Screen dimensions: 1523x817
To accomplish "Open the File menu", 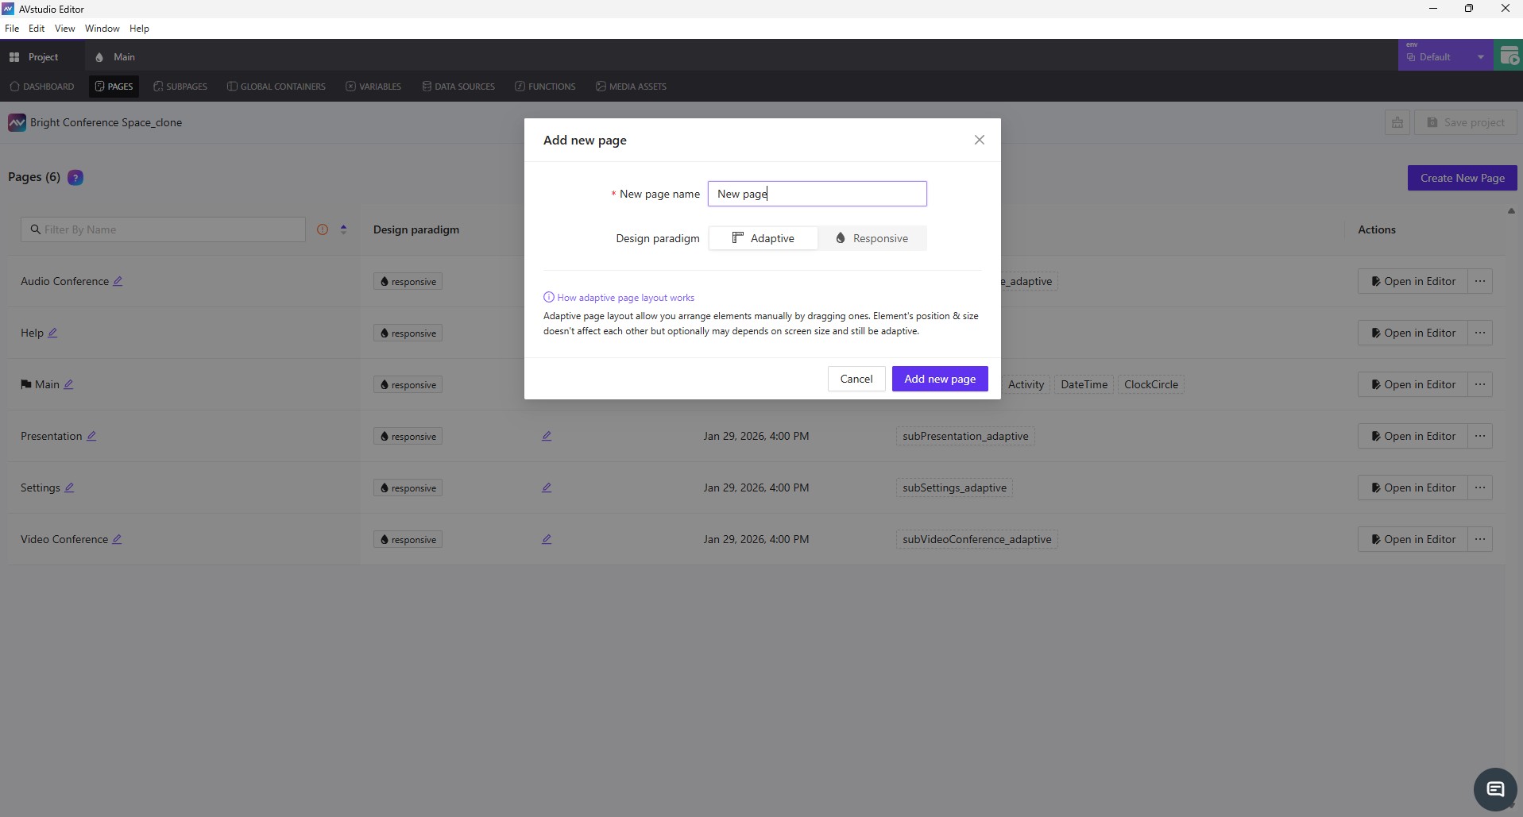I will pos(12,29).
